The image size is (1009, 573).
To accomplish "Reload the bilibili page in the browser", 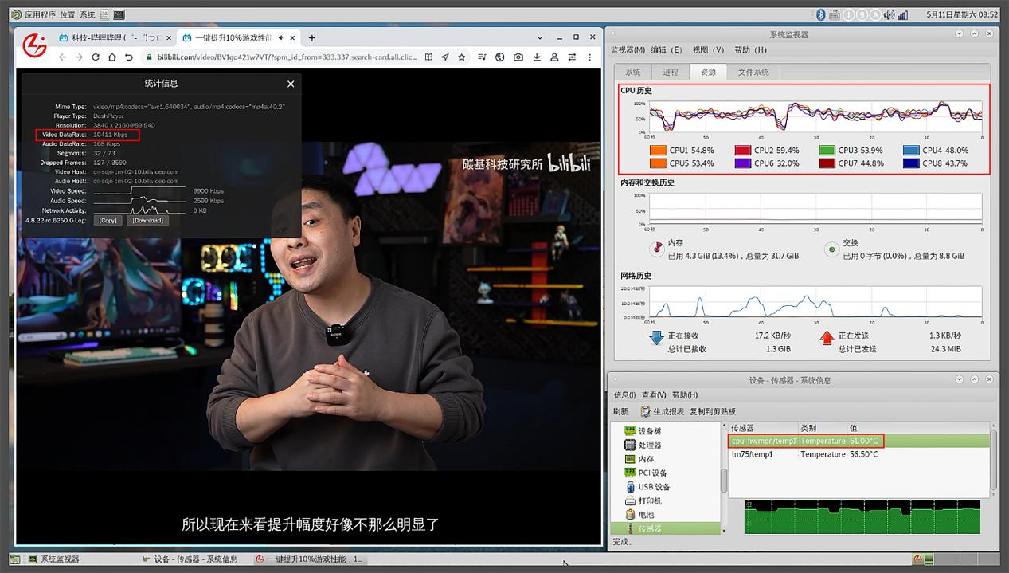I will [x=96, y=57].
